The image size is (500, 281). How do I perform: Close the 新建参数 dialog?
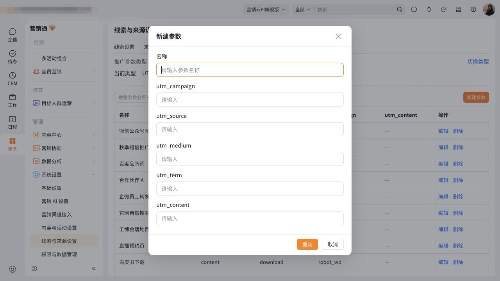pos(339,36)
